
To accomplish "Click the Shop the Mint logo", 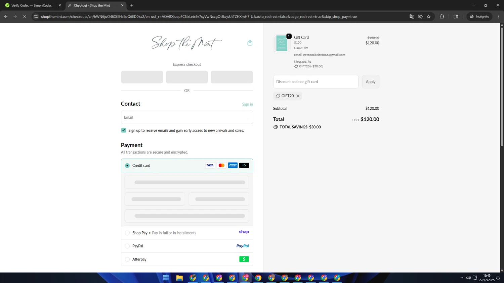I will point(187,43).
